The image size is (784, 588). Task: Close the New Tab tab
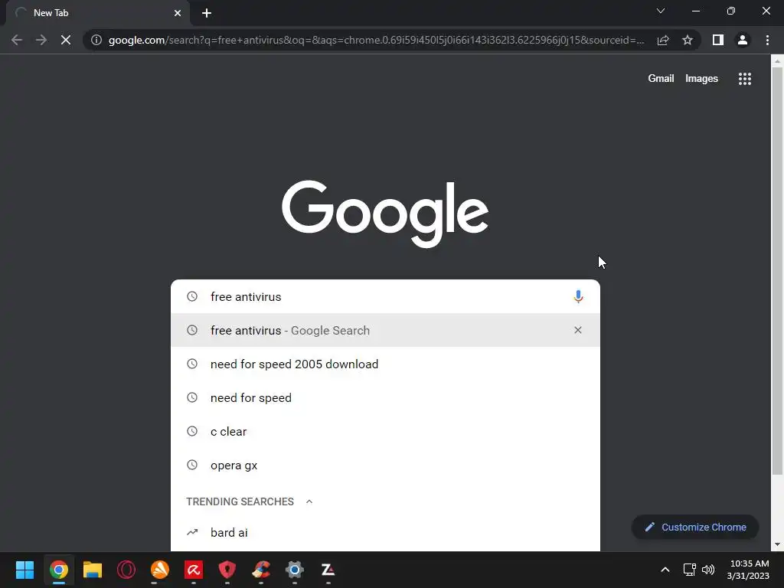(178, 13)
